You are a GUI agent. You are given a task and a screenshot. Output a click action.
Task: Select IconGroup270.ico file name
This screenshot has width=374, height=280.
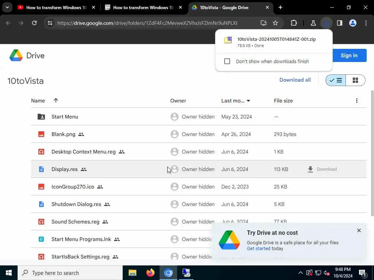[x=73, y=187]
